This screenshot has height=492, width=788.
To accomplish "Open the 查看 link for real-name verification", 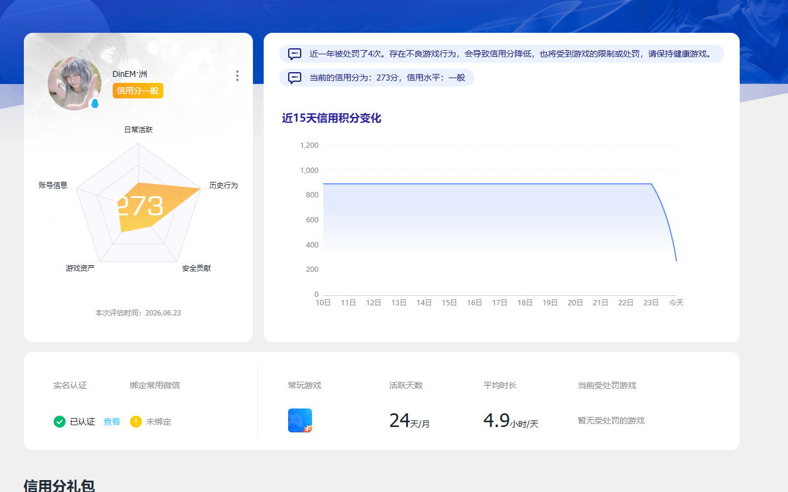I will coord(112,422).
